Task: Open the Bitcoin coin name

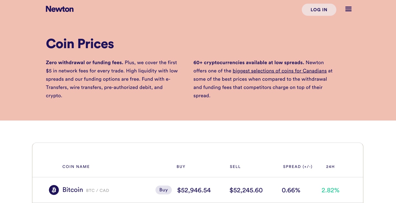Action: click(73, 190)
